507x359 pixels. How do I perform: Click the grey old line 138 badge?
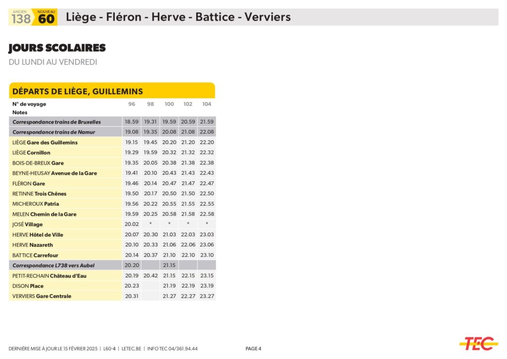[x=21, y=18]
